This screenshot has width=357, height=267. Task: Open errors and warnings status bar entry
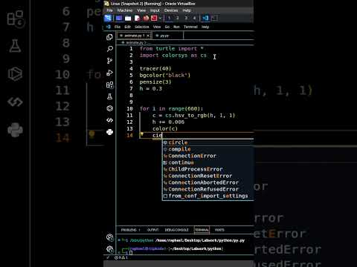coord(121,257)
